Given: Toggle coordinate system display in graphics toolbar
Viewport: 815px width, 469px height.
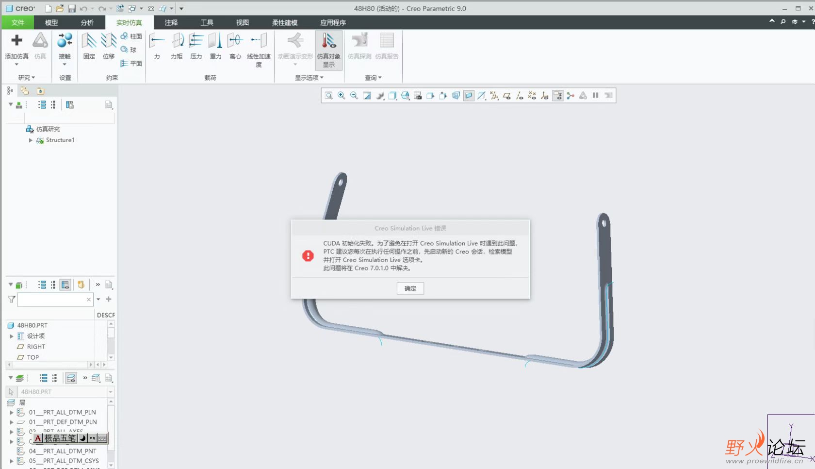Looking at the screenshot, I should click(545, 96).
